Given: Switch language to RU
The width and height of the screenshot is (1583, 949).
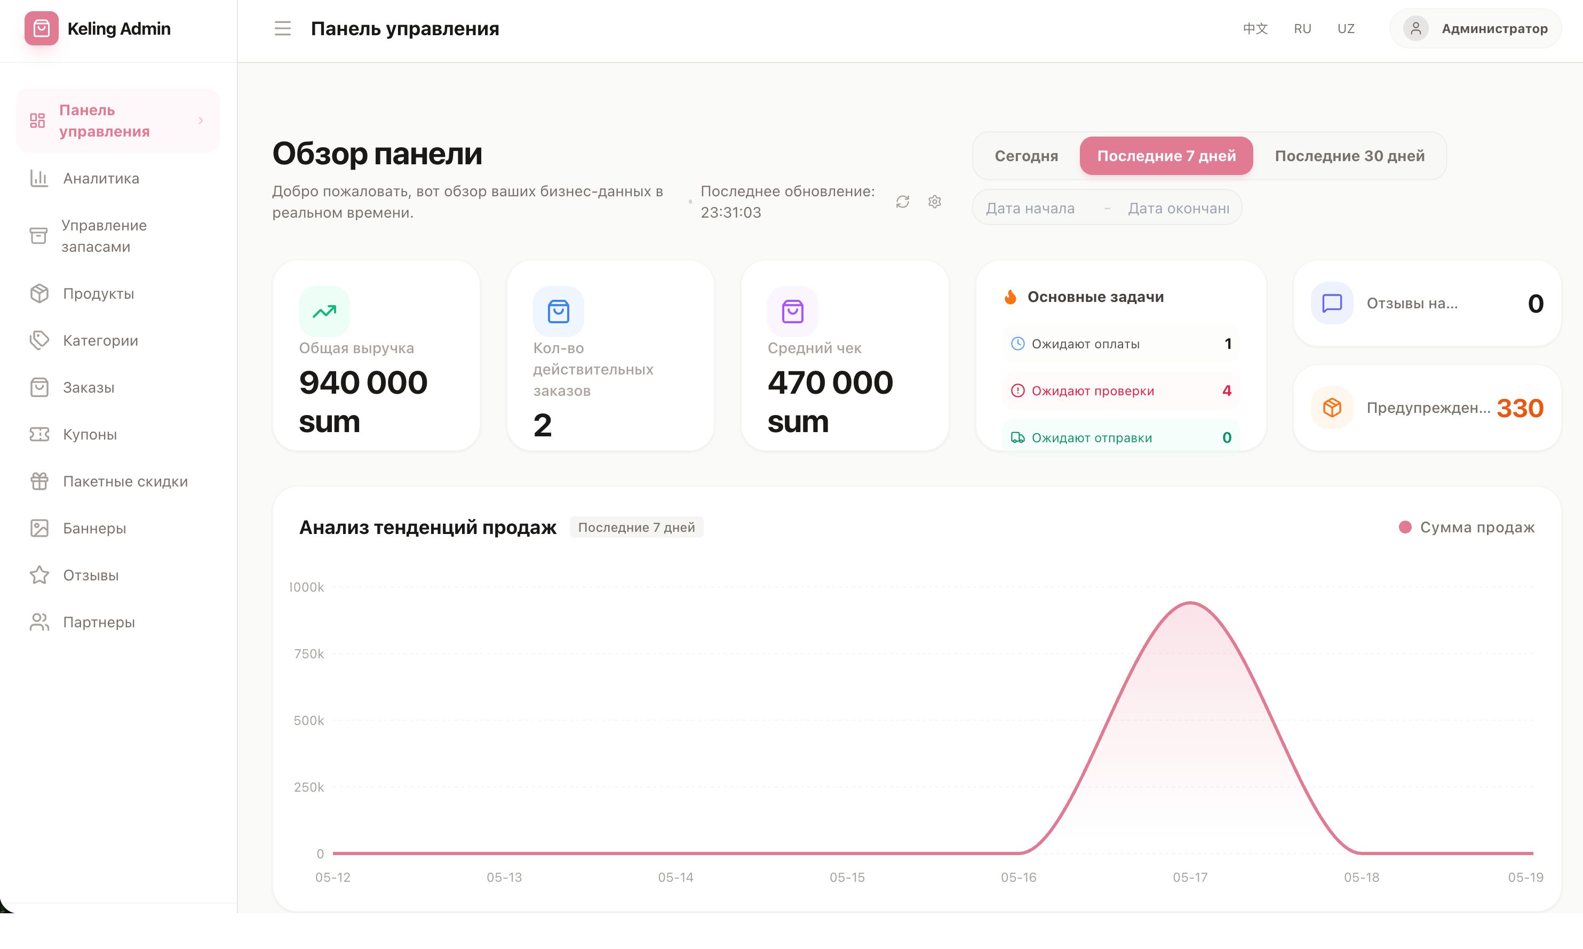Looking at the screenshot, I should [1302, 29].
